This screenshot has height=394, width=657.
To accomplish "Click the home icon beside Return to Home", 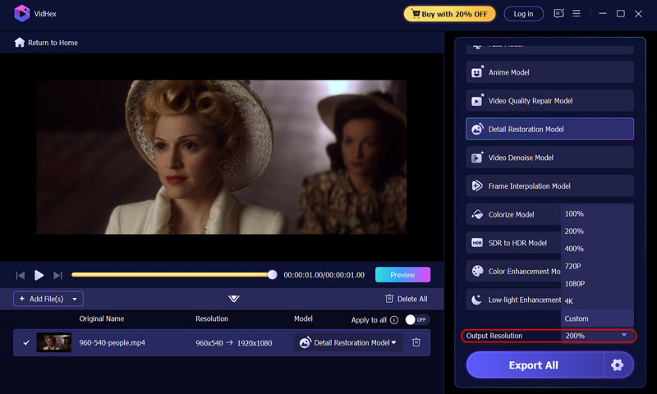I will (19, 43).
